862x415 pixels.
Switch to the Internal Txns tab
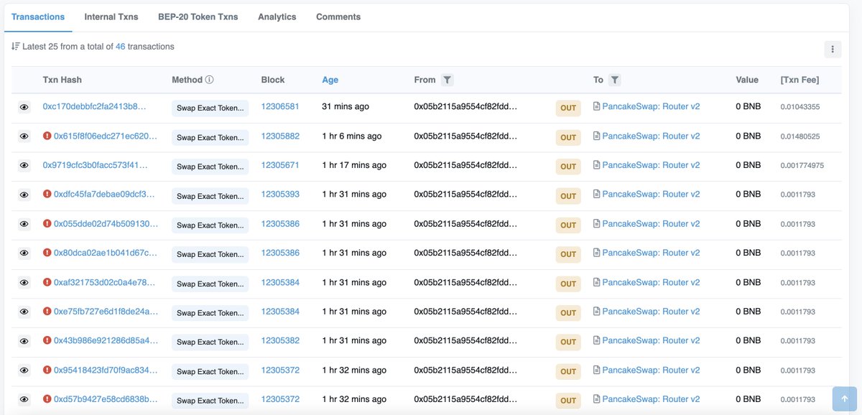point(111,16)
